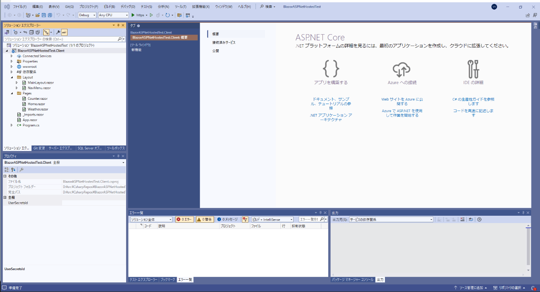This screenshot has width=540, height=292.
Task: Click the tab settings gear icon next to タブ
Action: [138, 25]
